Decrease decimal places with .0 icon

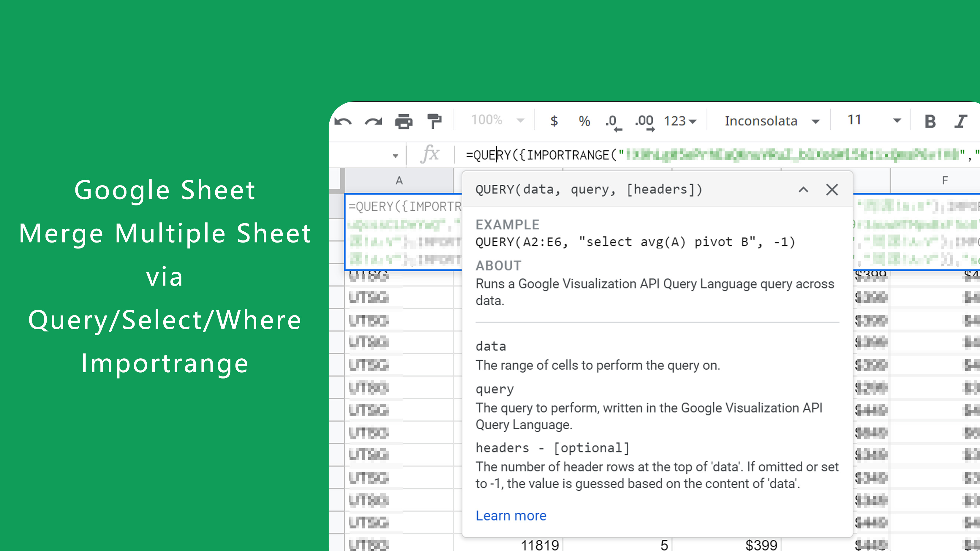tap(612, 122)
